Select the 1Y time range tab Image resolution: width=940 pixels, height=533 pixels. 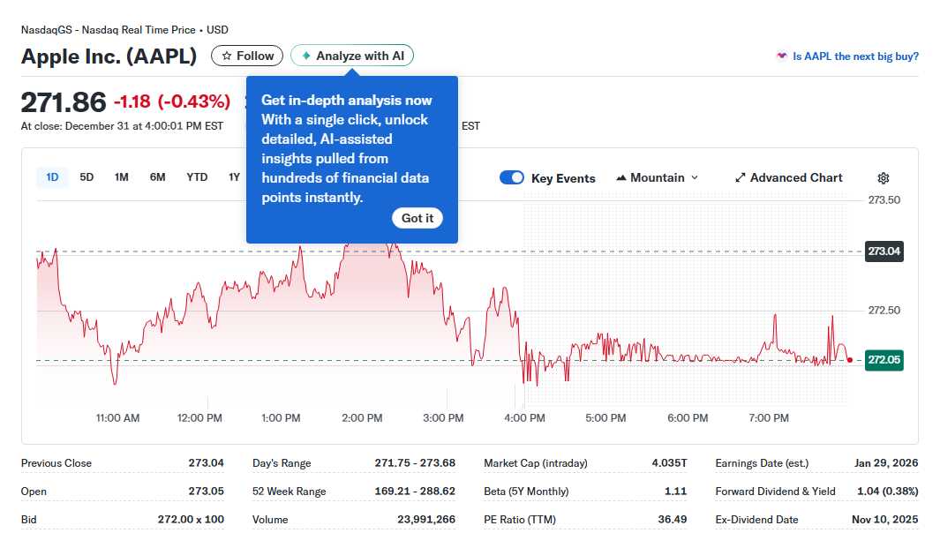point(234,177)
